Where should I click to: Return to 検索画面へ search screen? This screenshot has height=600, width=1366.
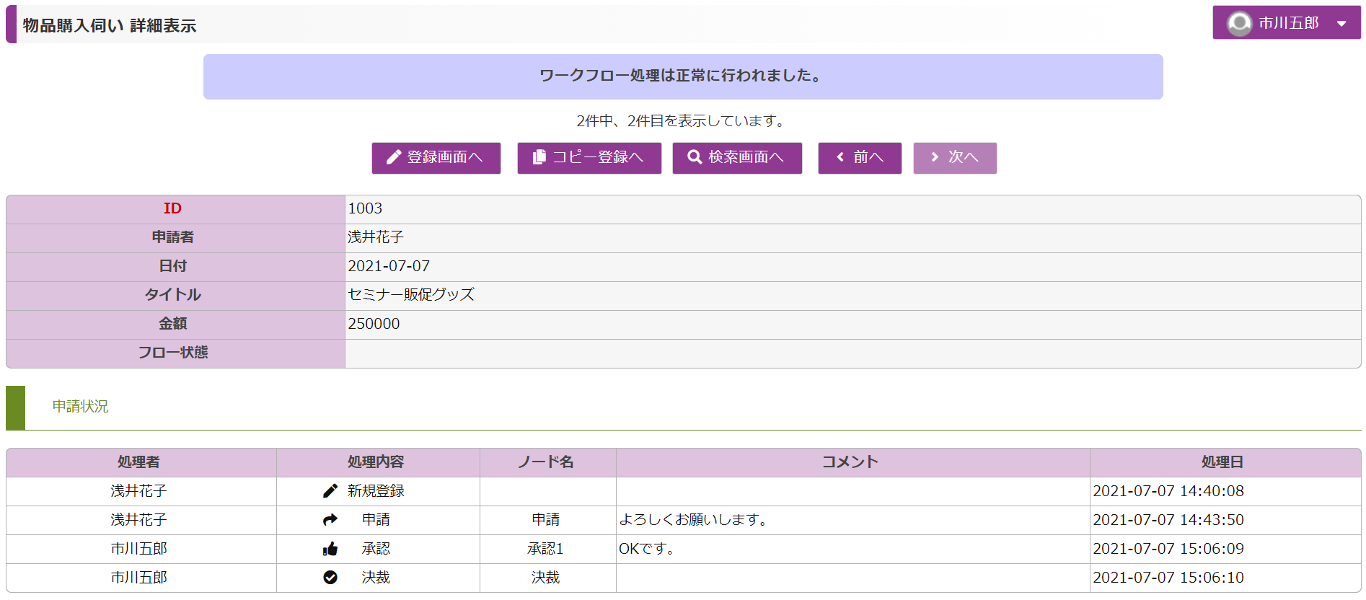[x=737, y=158]
